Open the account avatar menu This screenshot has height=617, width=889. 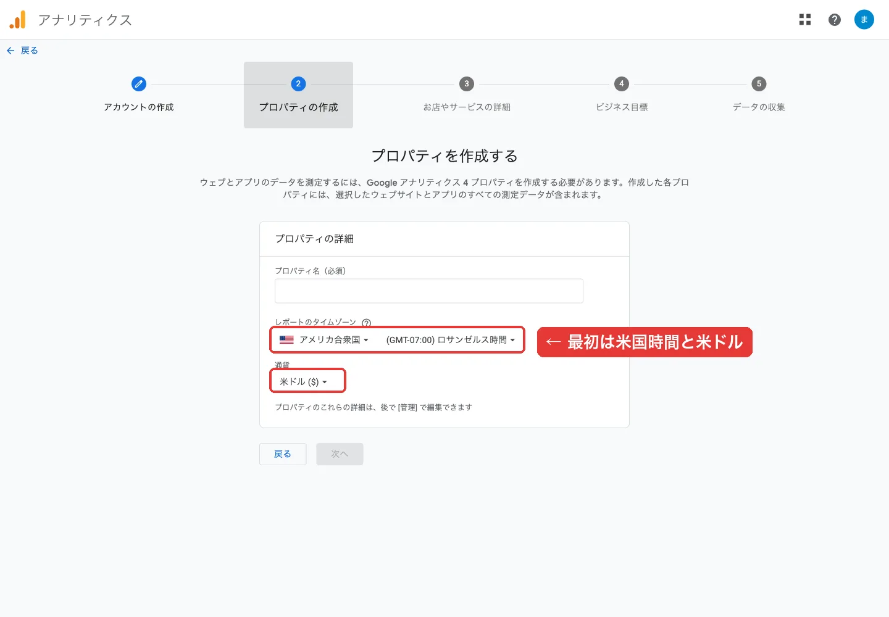864,20
